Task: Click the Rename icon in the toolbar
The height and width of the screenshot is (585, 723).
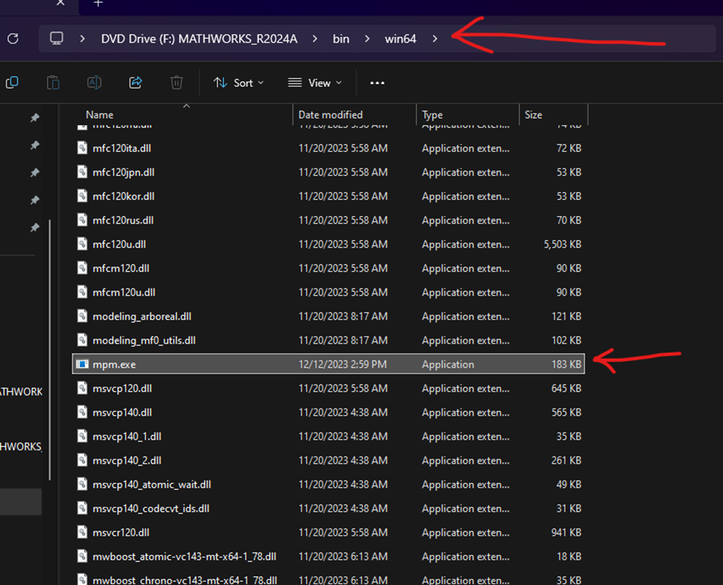Action: pos(94,82)
